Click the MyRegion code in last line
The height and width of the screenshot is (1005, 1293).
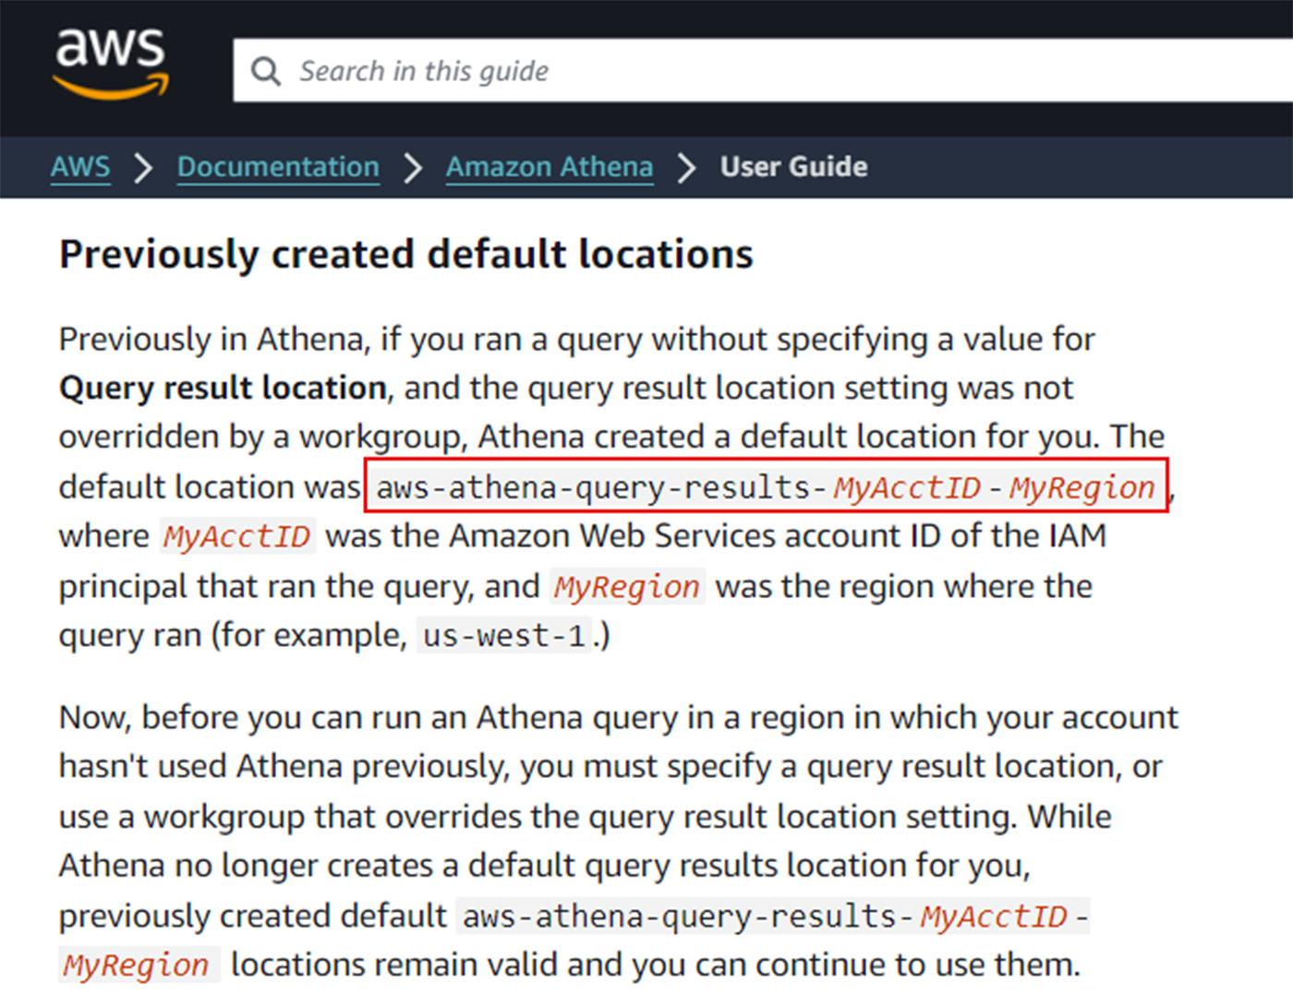click(137, 965)
